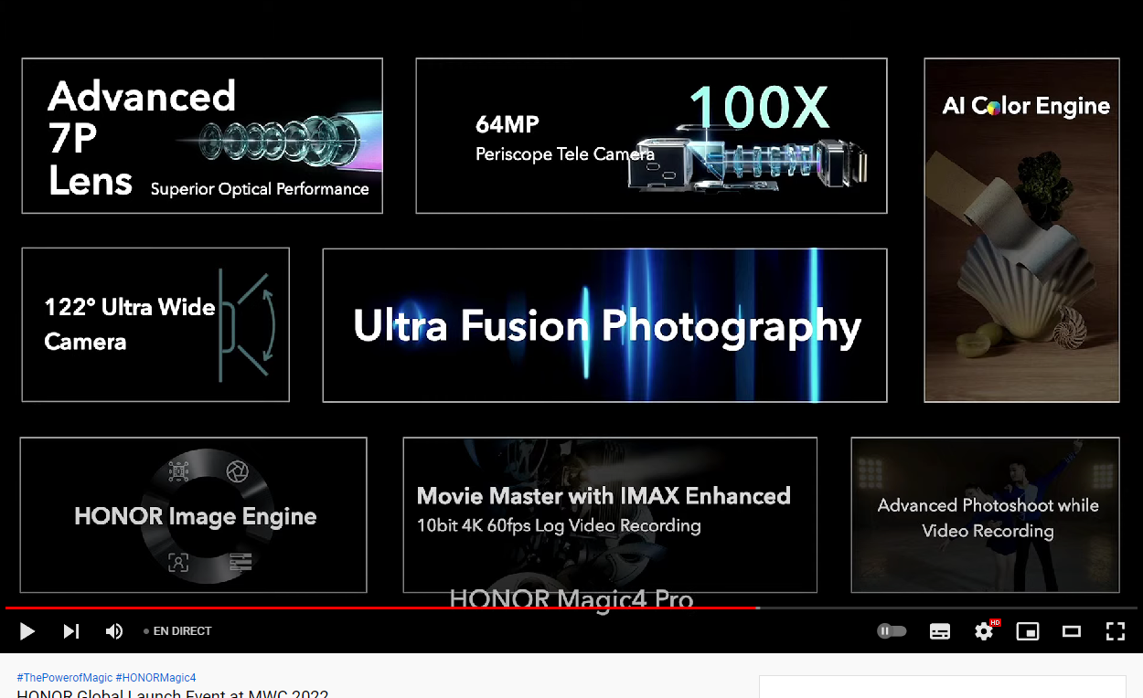Open the #ThePowerofMagic hashtag link
The width and height of the screenshot is (1143, 698).
pyautogui.click(x=64, y=678)
